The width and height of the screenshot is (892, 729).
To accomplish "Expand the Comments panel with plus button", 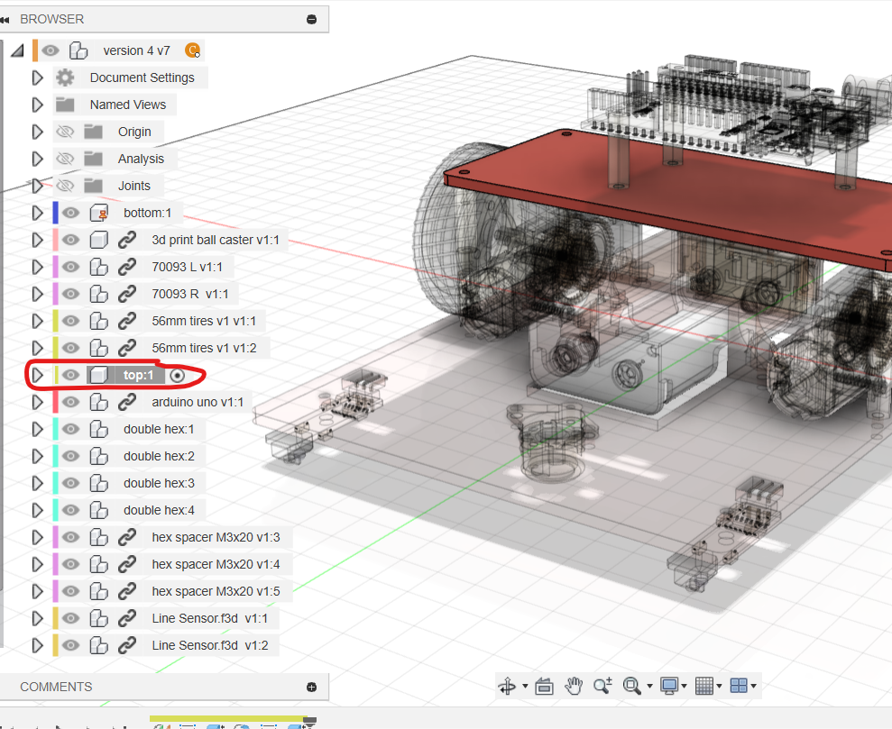I will point(311,687).
